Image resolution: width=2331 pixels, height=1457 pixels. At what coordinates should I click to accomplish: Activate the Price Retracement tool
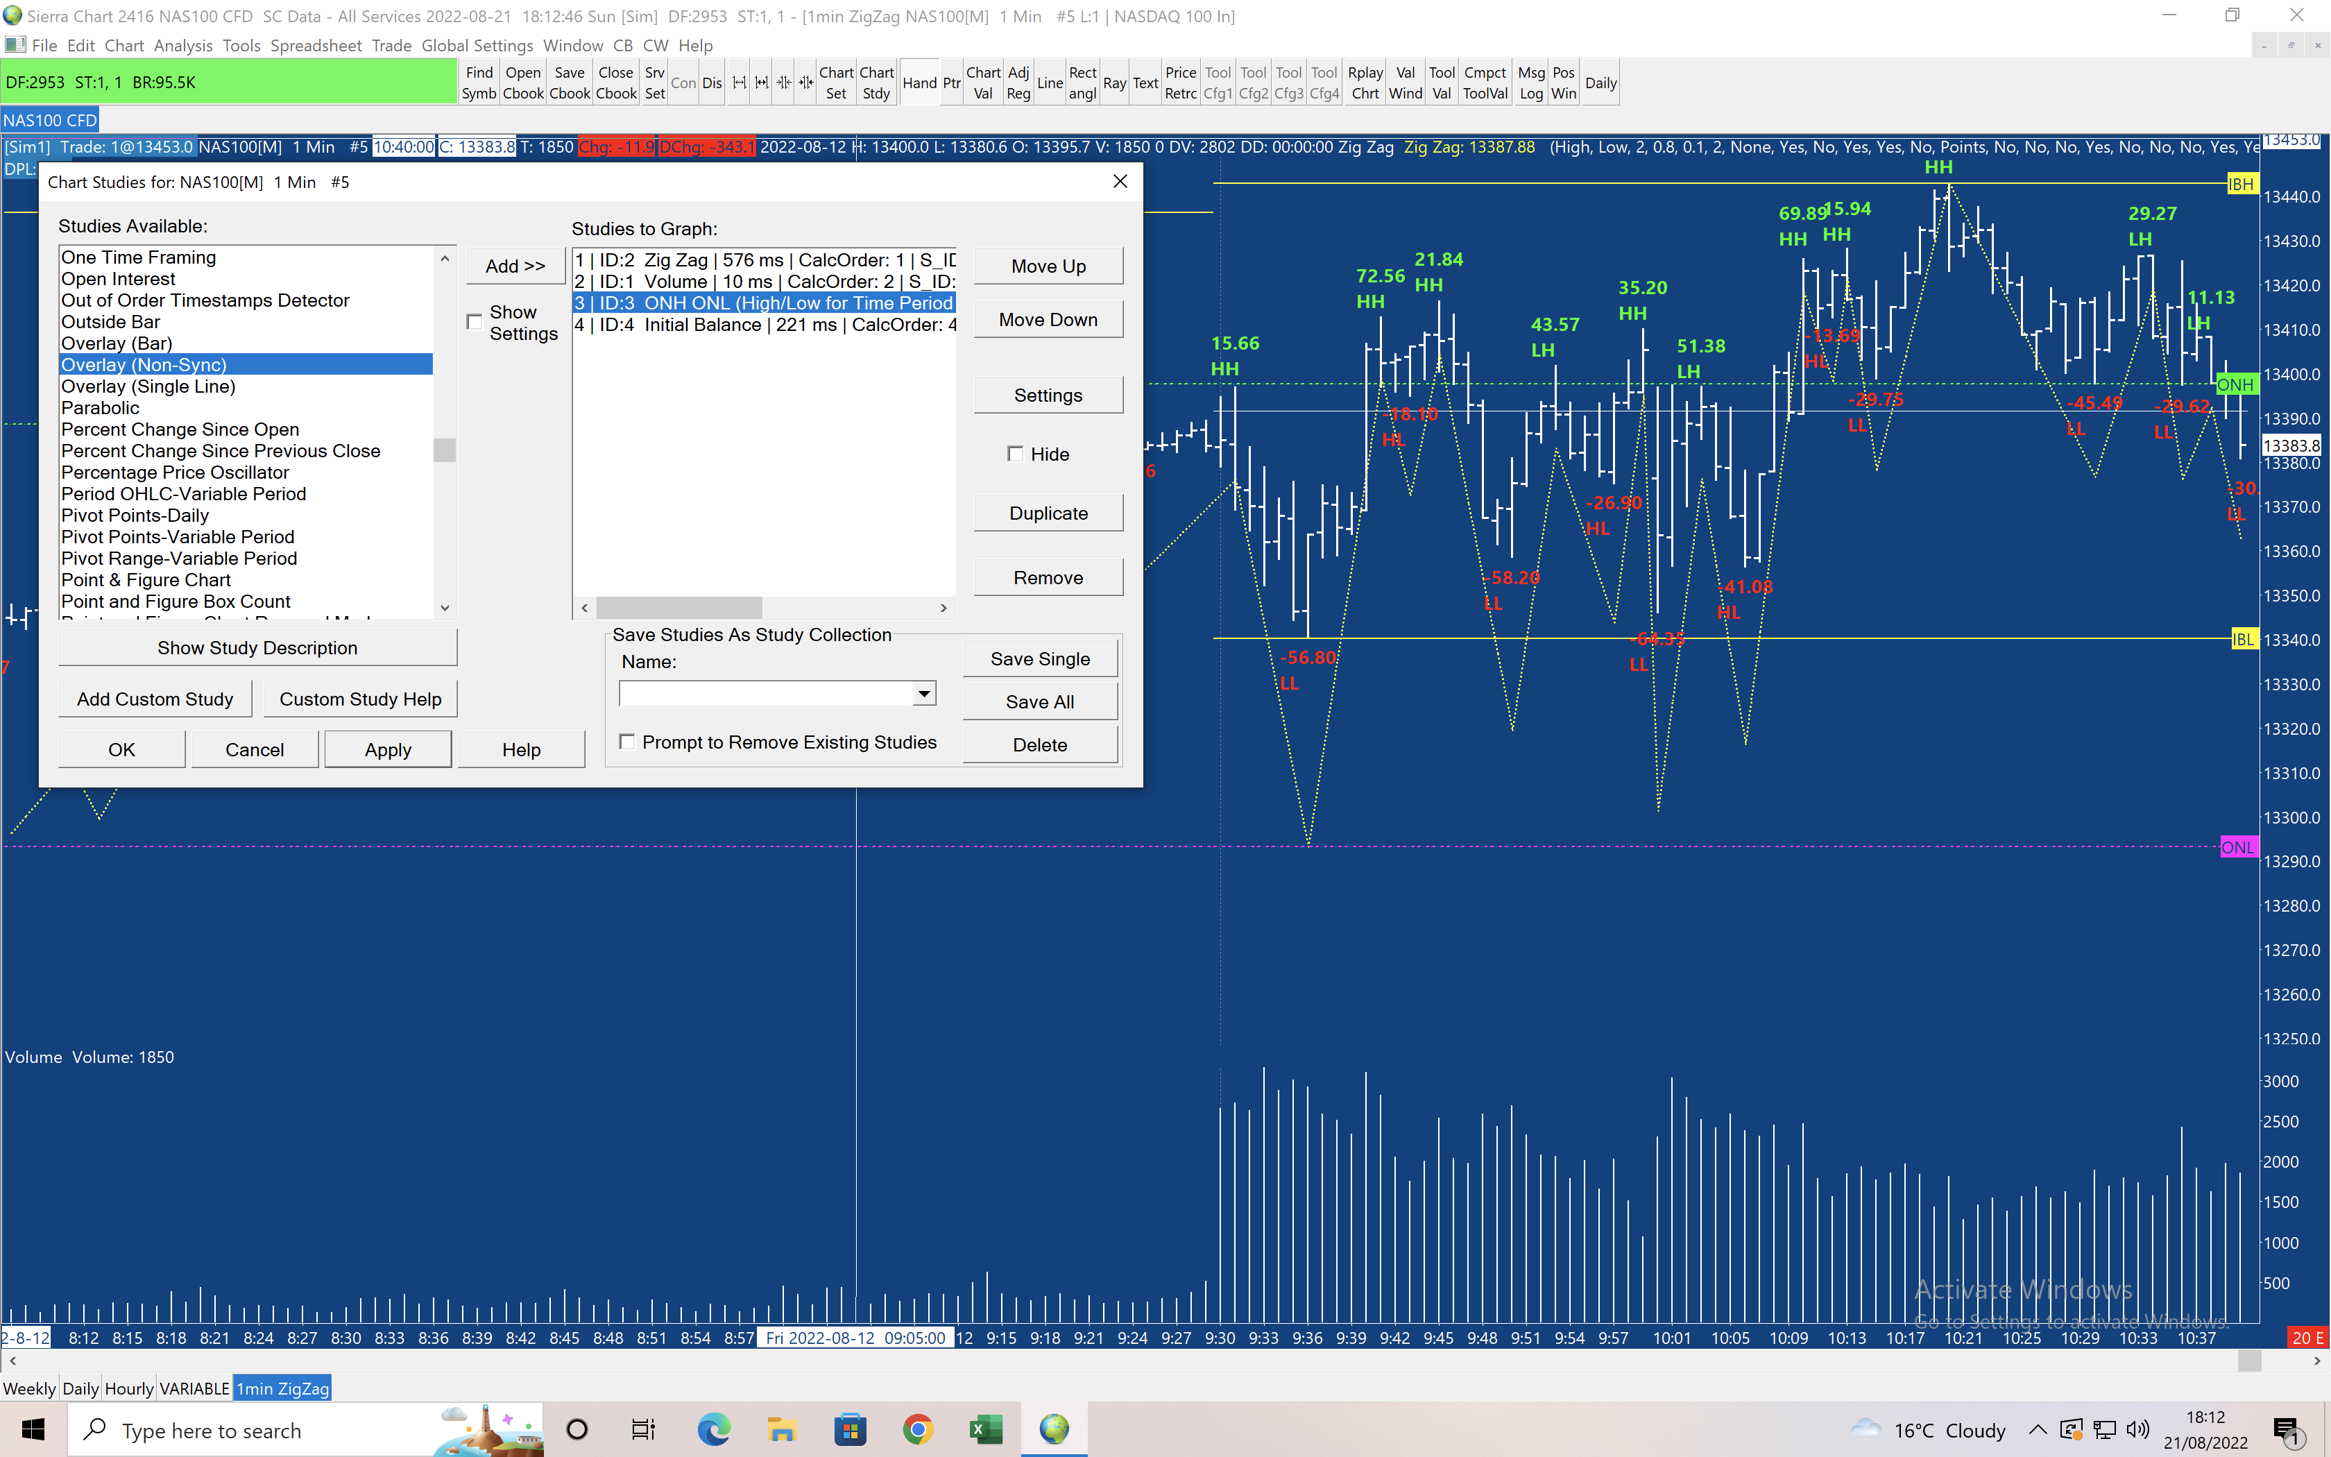(x=1180, y=83)
